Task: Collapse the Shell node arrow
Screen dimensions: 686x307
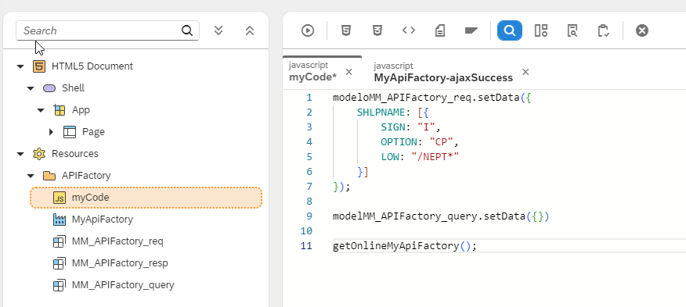Action: [x=31, y=88]
